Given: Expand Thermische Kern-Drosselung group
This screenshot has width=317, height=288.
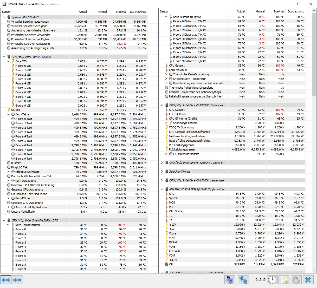Looking at the screenshot, I should click(x=166, y=74).
